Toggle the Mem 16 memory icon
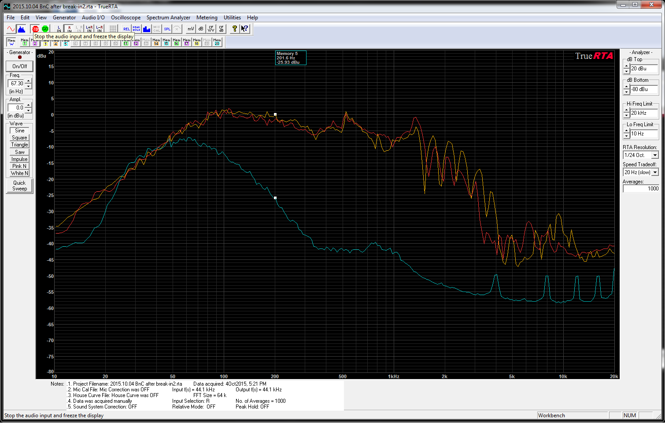This screenshot has width=665, height=423. (x=177, y=42)
